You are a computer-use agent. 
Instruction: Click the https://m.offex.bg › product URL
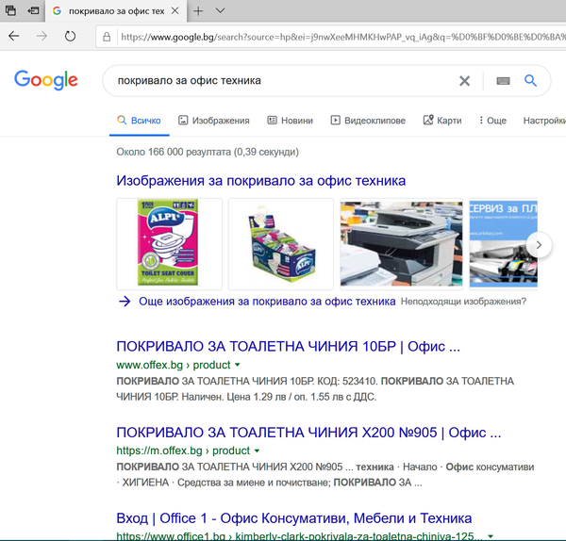[x=183, y=451]
